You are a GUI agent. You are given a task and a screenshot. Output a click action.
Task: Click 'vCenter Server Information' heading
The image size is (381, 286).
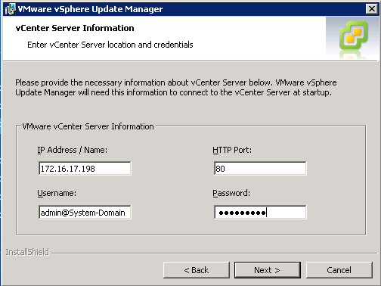(75, 28)
